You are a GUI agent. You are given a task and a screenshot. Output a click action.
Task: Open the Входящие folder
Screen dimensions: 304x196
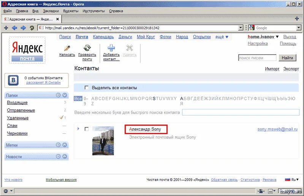click(x=17, y=102)
